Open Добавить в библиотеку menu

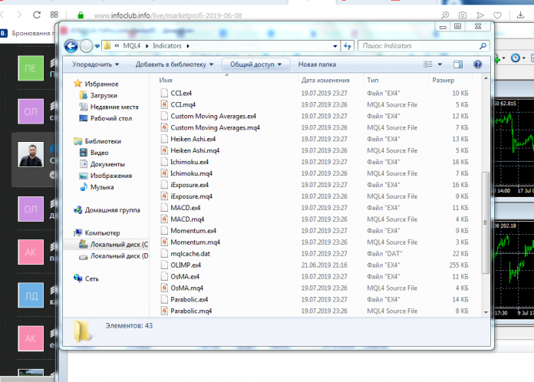(x=174, y=64)
